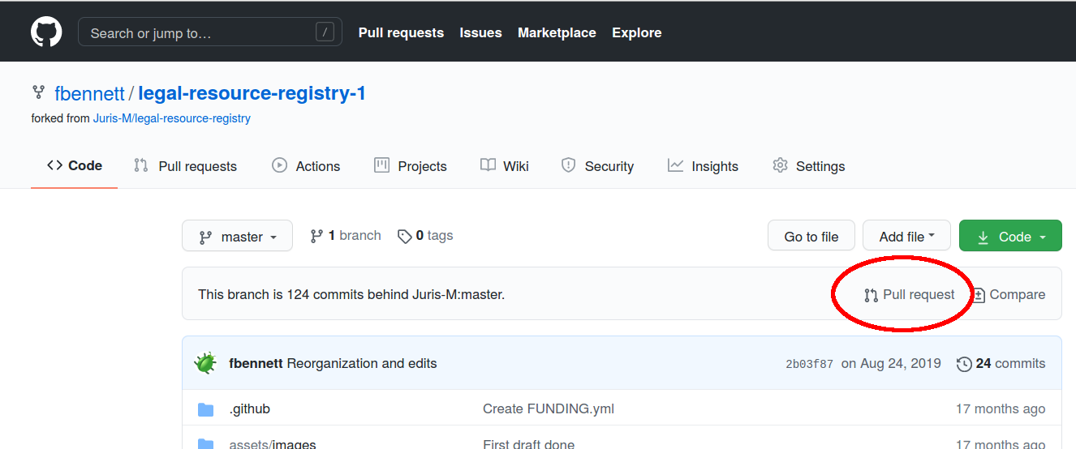Click the gear icon on Settings tab
1076x449 pixels.
tap(781, 165)
